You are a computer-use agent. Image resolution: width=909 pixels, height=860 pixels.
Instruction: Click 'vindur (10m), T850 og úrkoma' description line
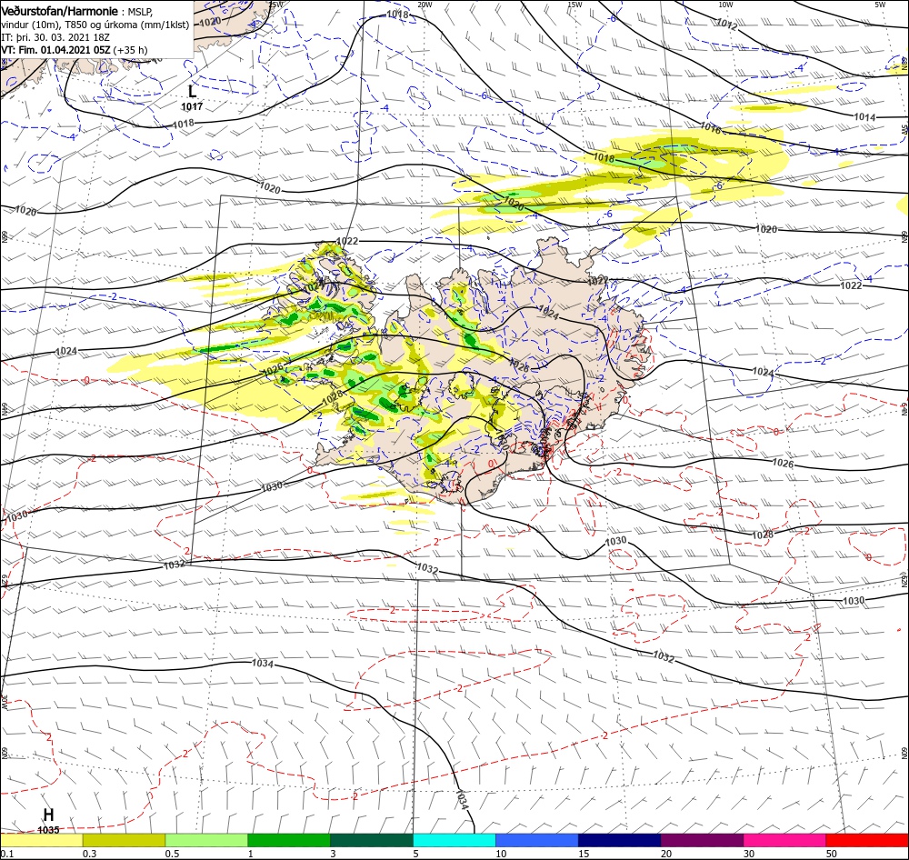coord(95,25)
